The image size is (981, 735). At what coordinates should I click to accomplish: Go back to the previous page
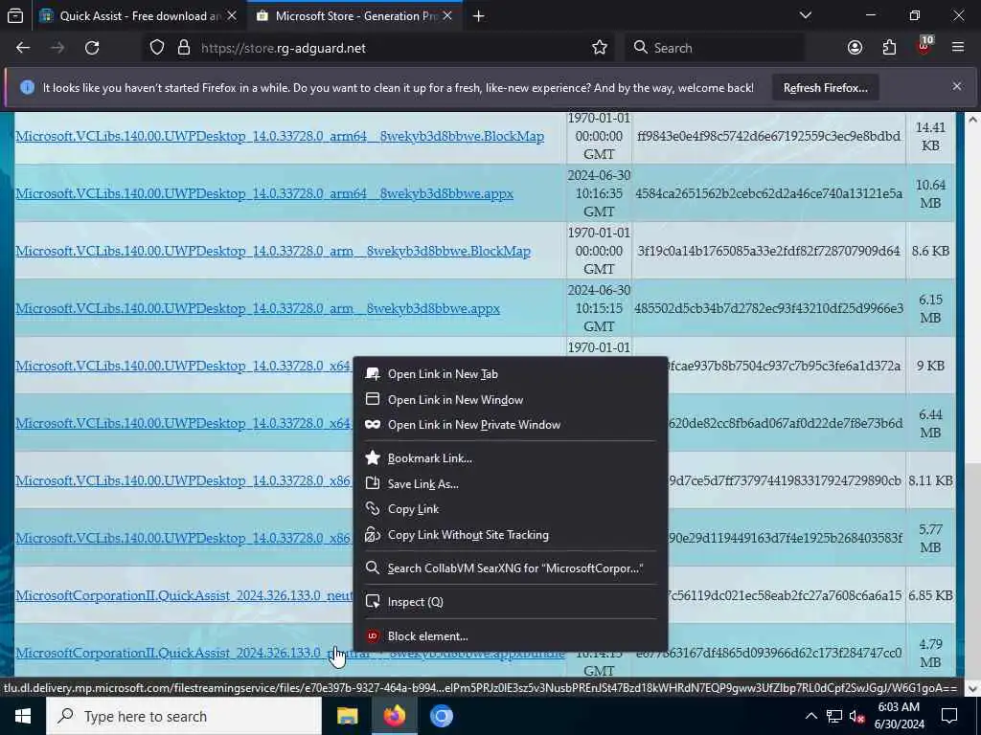coord(23,48)
